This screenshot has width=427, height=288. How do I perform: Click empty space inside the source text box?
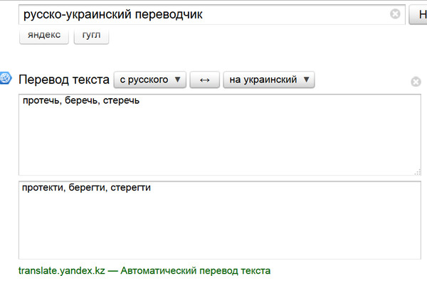(213, 142)
